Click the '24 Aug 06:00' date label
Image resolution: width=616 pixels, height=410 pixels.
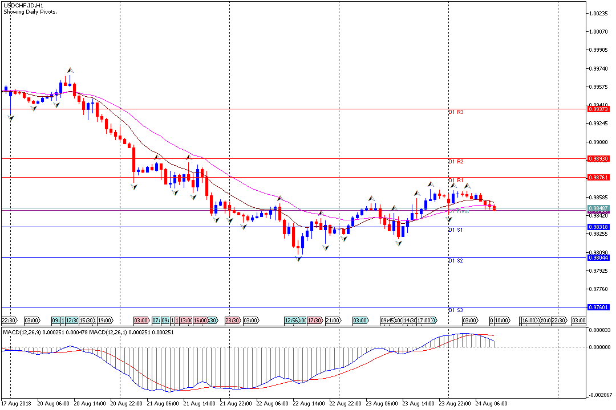pos(492,403)
